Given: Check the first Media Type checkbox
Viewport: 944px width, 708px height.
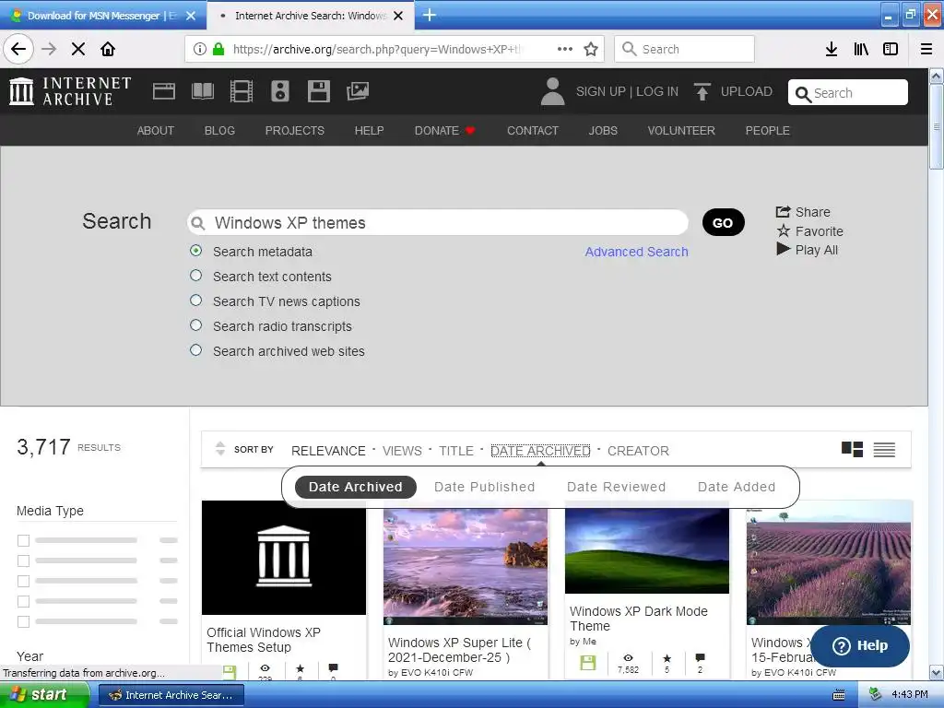Looking at the screenshot, I should (x=23, y=540).
